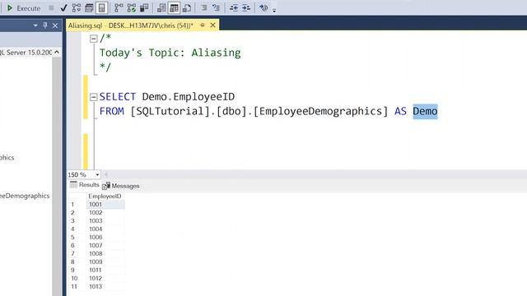Select the Aliasing.sql document tab
The height and width of the screenshot is (296, 527).
(x=131, y=25)
